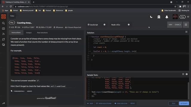
Task: Open 6 Issues Reported link
Action: coord(73,27)
